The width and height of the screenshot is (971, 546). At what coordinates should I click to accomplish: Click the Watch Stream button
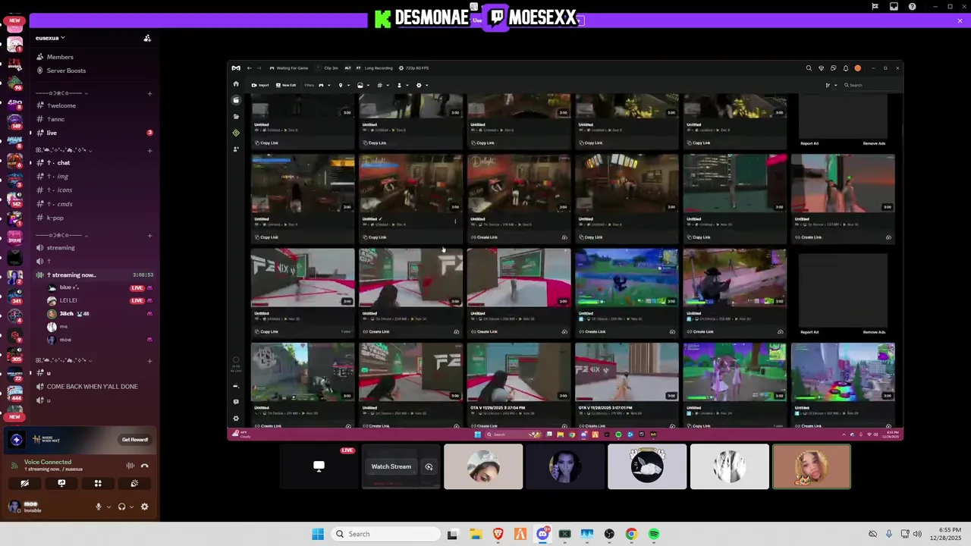[391, 466]
